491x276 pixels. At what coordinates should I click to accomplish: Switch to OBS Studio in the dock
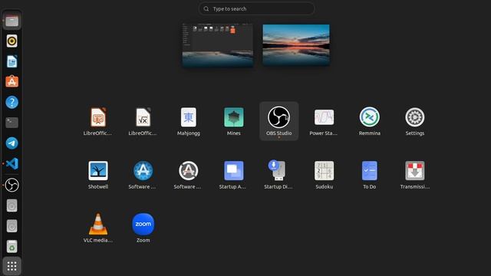click(12, 186)
